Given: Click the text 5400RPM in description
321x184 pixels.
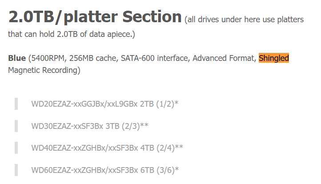Looking at the screenshot, I should (x=48, y=58).
